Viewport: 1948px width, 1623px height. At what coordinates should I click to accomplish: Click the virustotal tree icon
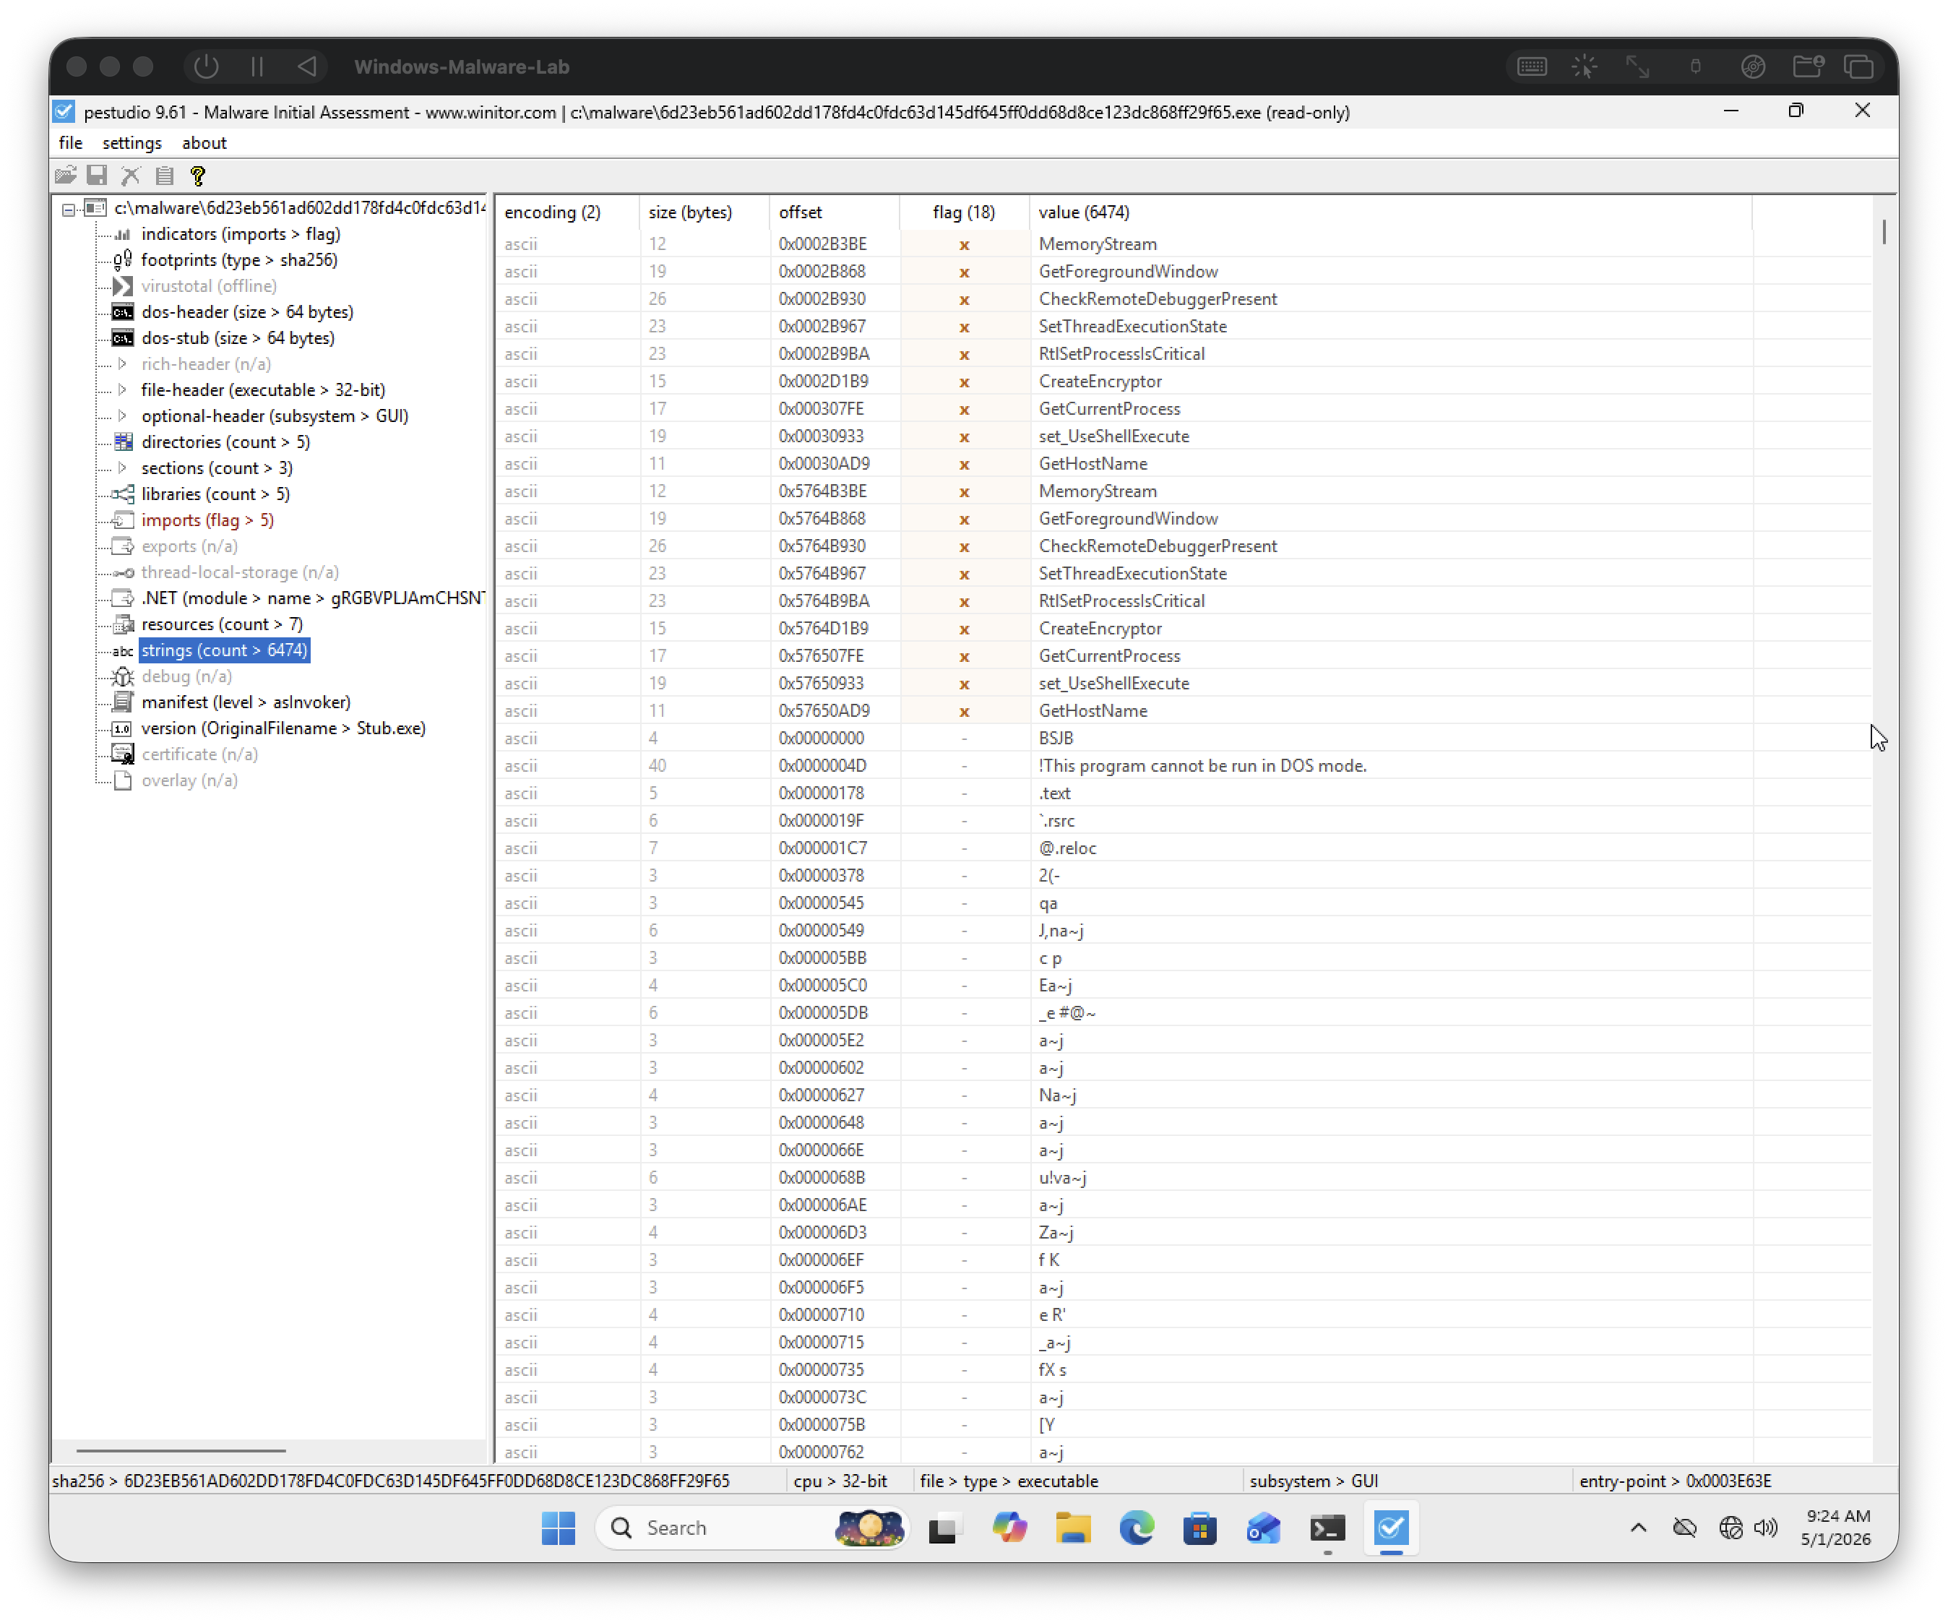[122, 286]
